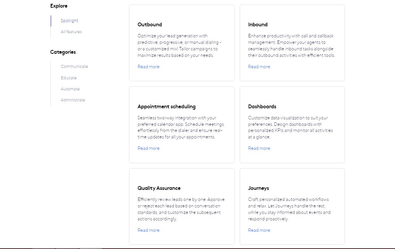Open Read more link for Inbound

259,67
